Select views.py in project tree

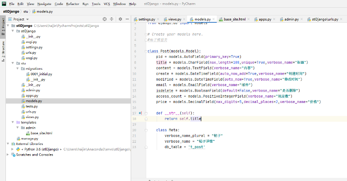click(x=32, y=117)
